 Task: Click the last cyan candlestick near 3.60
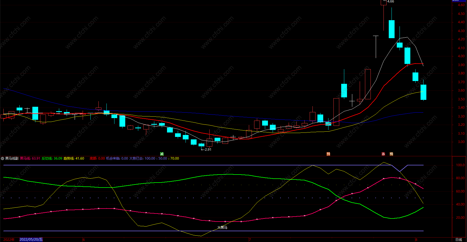(423, 92)
